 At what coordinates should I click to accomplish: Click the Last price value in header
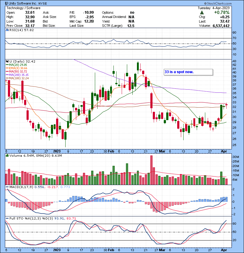click(x=224, y=21)
